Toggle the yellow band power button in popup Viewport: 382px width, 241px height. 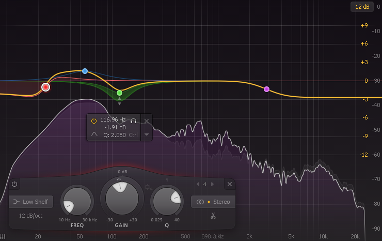coord(94,120)
